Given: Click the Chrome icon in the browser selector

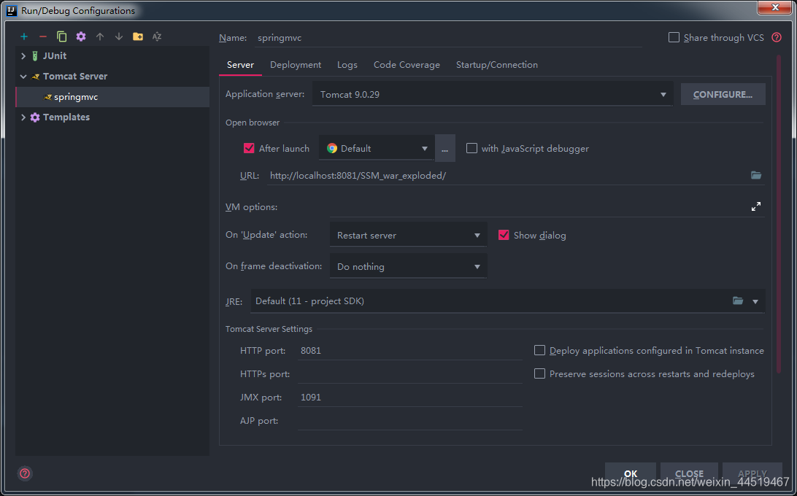Looking at the screenshot, I should click(332, 148).
